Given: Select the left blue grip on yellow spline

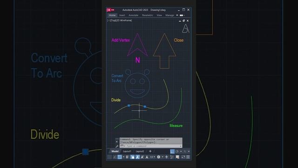Looking at the screenshot, I should (x=129, y=105).
